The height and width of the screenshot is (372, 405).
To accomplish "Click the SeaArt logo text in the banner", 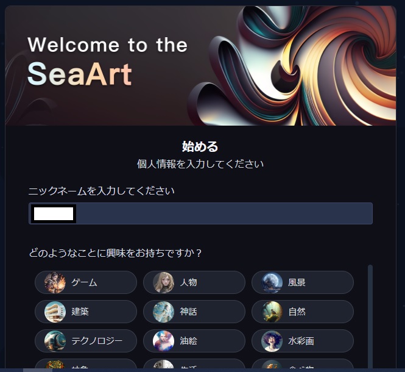I will (80, 74).
